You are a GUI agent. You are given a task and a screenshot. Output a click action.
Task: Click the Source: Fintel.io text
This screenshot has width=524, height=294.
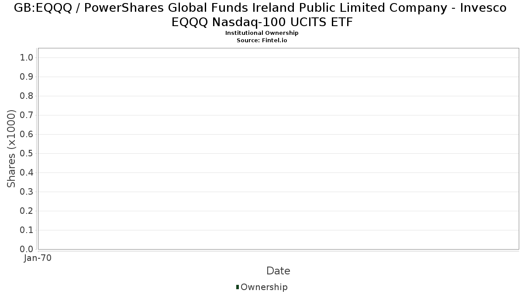click(262, 40)
